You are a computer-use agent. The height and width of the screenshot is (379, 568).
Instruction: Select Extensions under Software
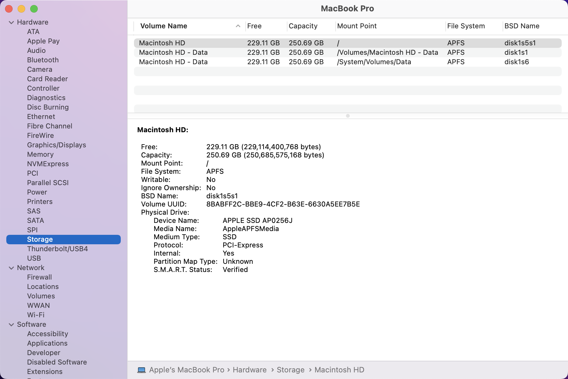tap(45, 372)
